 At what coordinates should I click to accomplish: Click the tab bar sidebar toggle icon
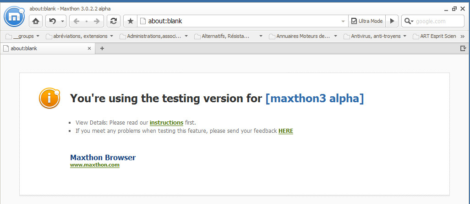tap(463, 48)
